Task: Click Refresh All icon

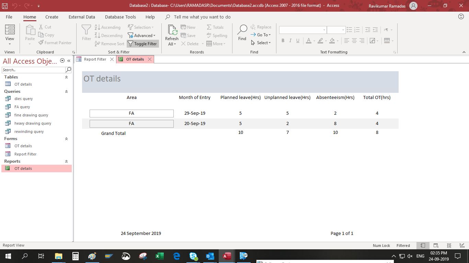Action: tap(172, 35)
